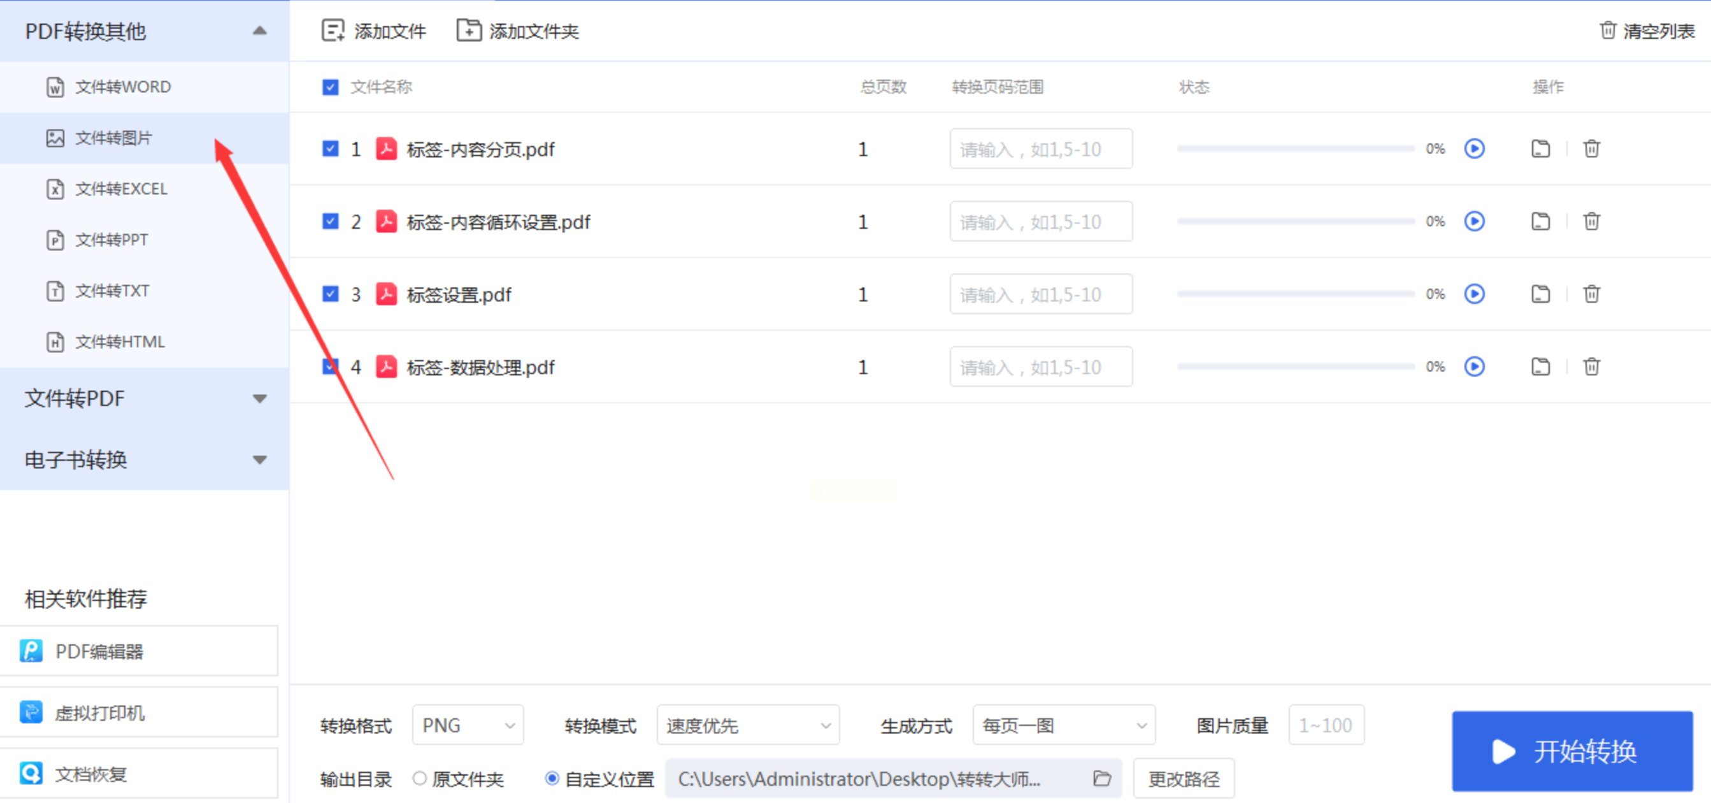The height and width of the screenshot is (803, 1711).
Task: Select 原文件夹 output radio button
Action: coord(419,778)
